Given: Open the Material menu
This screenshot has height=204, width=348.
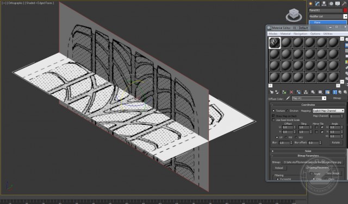Looking at the screenshot, I should coord(285,34).
